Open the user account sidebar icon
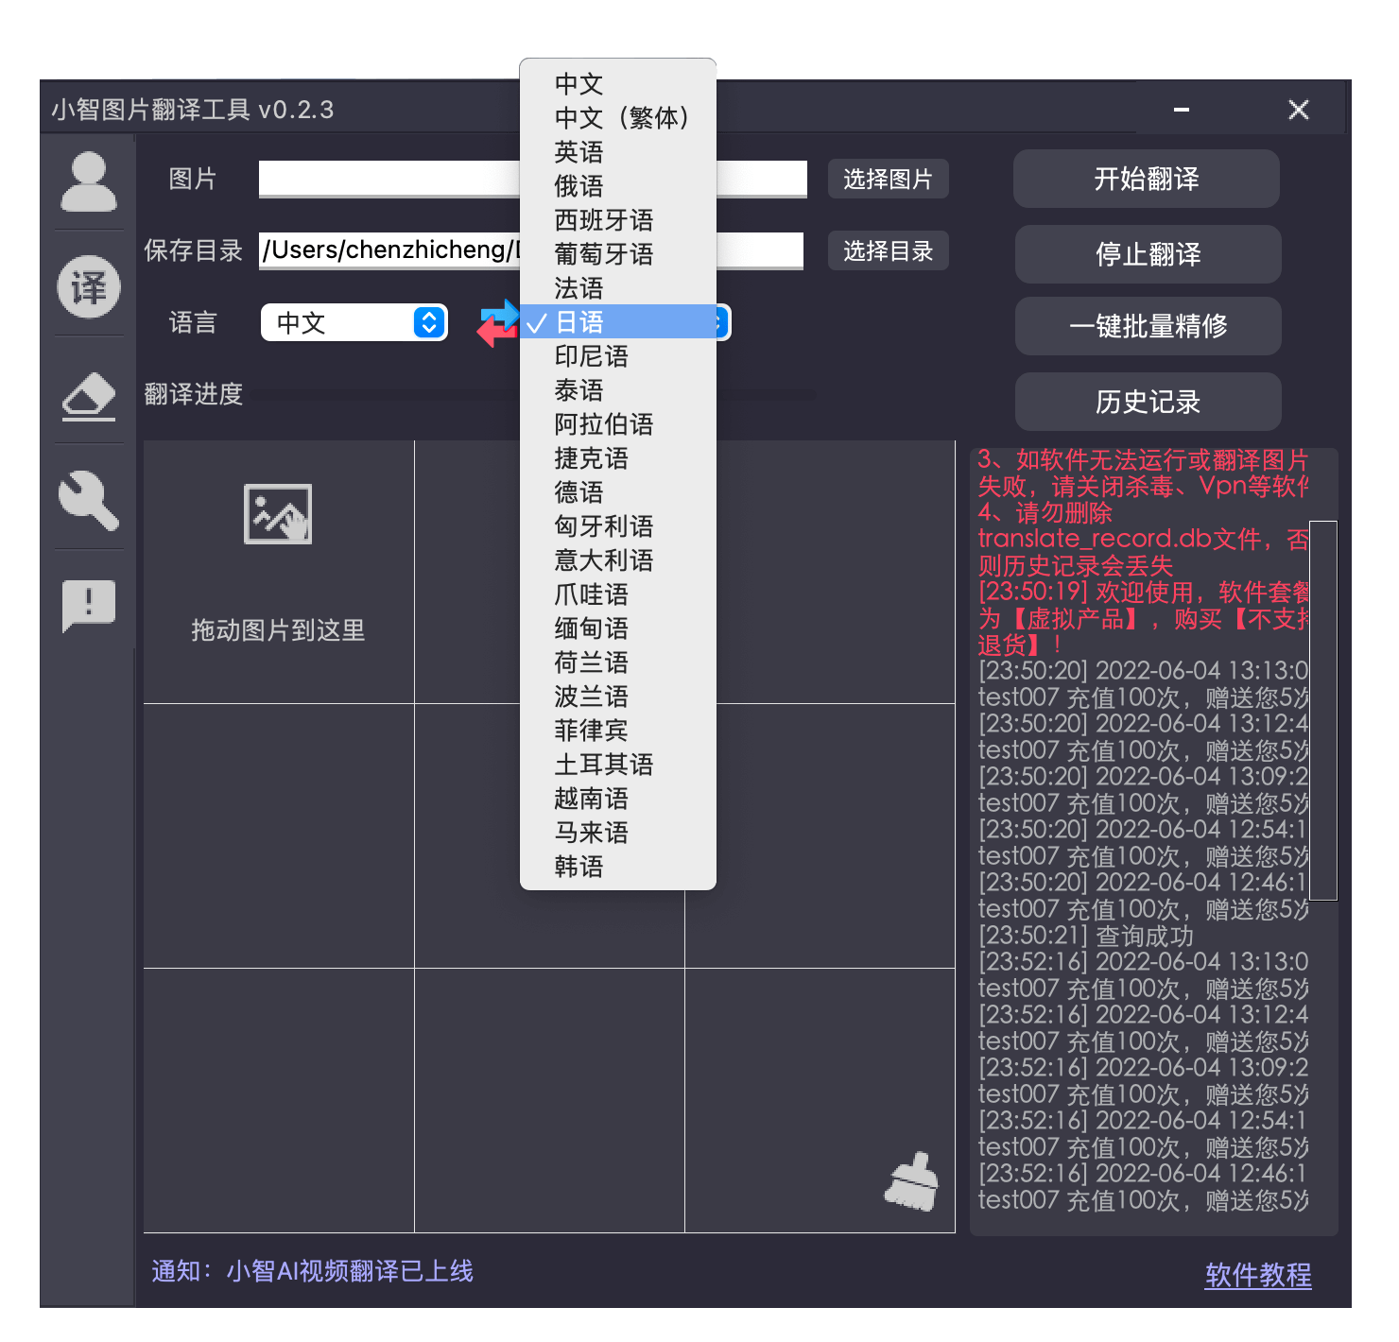The image size is (1399, 1342). [89, 181]
